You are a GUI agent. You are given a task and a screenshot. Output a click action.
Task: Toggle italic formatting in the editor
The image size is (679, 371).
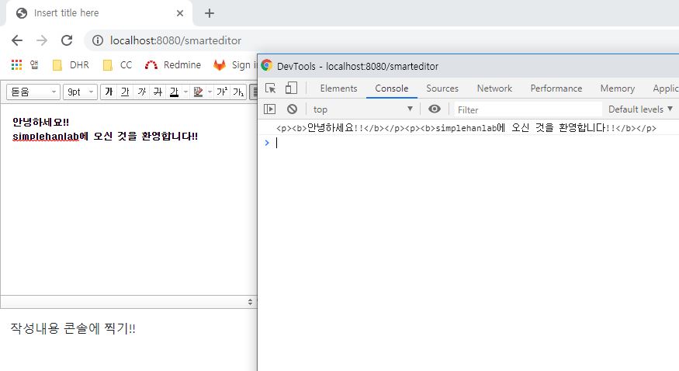tap(141, 92)
